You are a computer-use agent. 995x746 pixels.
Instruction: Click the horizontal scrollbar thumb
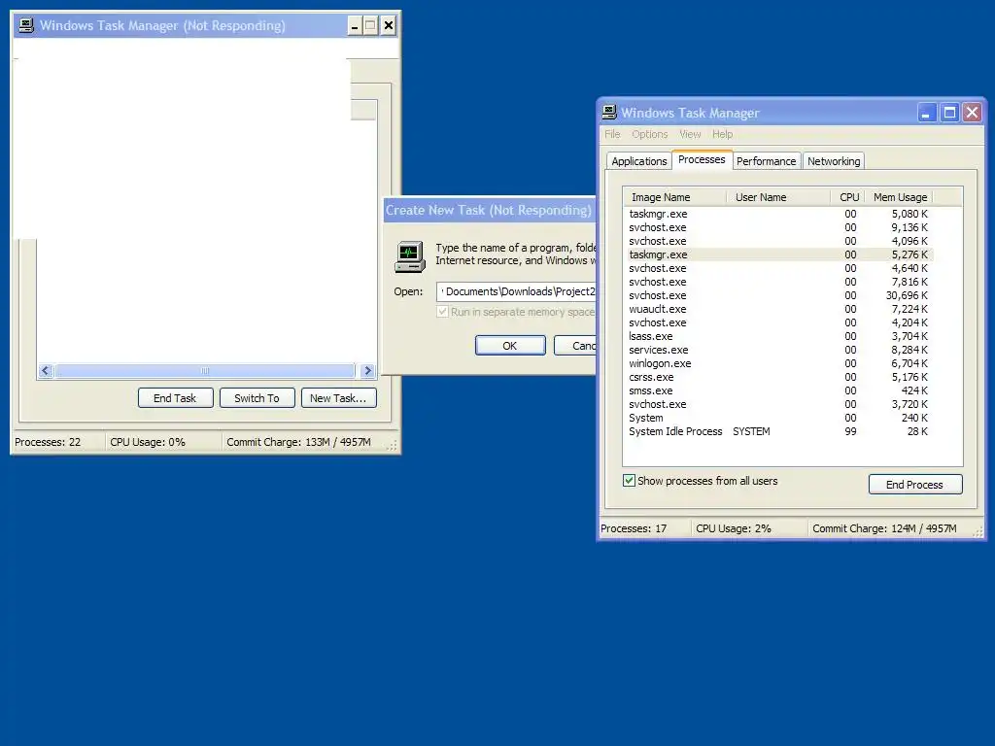205,370
